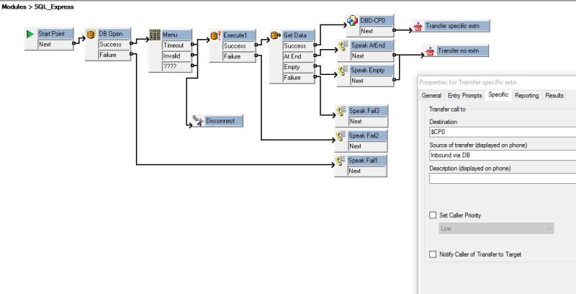Viewport: 576px width, 294px height.
Task: Click the Empty result of Get Data
Action: click(x=298, y=67)
